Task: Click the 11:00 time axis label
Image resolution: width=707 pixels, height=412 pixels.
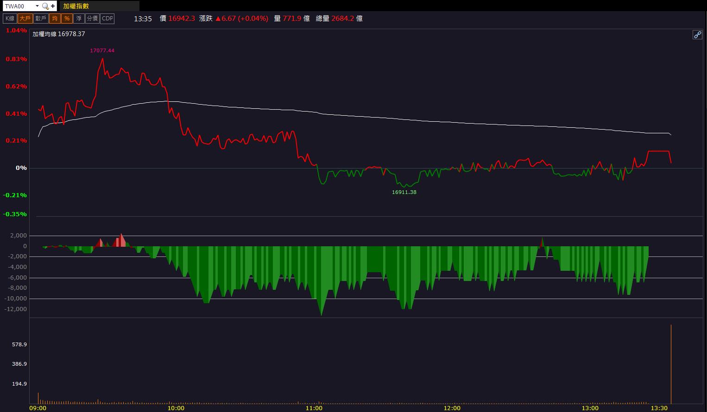Action: (314, 408)
